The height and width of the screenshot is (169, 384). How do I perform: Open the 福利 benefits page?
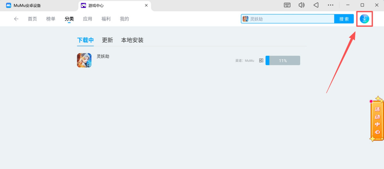pyautogui.click(x=106, y=19)
